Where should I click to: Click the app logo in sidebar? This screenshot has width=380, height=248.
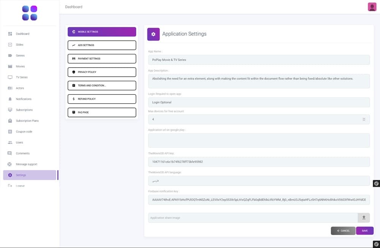[30, 13]
